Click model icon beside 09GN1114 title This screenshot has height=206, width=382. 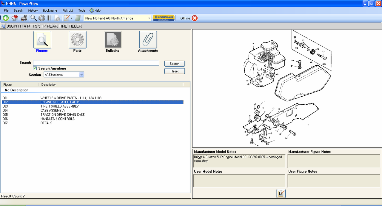(x=3, y=26)
